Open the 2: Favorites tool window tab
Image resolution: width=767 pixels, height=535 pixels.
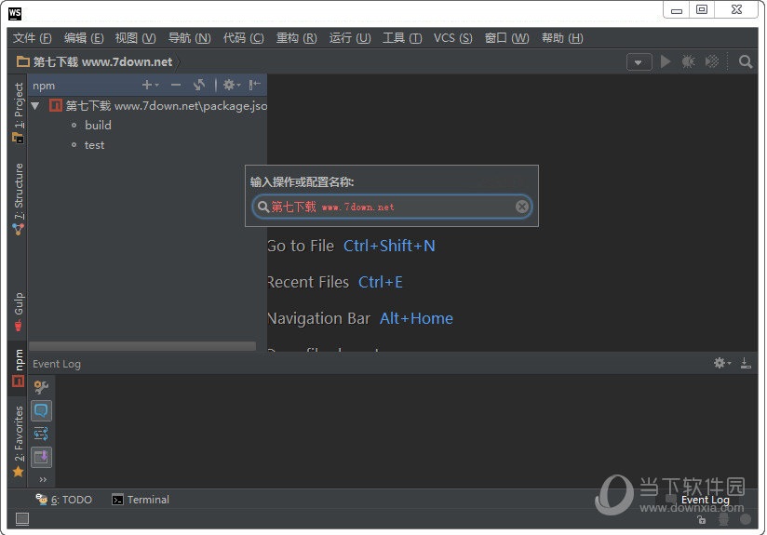click(x=18, y=441)
